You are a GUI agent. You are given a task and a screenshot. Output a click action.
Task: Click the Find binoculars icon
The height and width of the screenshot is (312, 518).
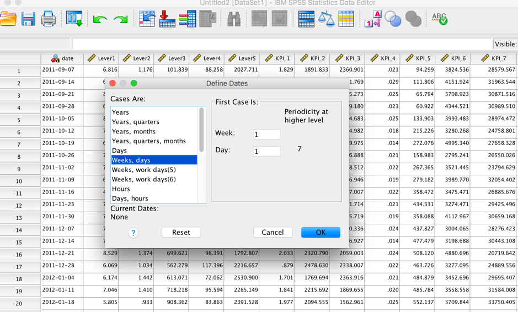[x=234, y=19]
